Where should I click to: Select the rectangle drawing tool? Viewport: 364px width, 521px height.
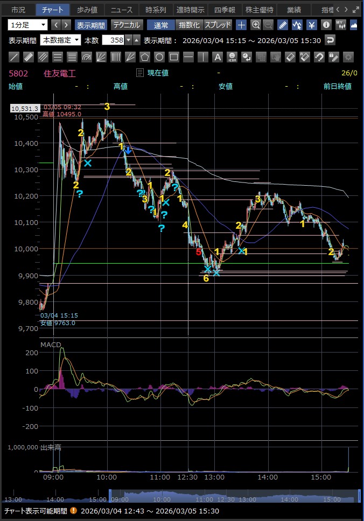(x=174, y=57)
